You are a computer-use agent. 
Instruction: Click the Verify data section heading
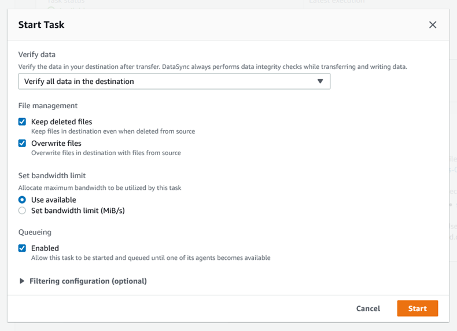point(37,54)
